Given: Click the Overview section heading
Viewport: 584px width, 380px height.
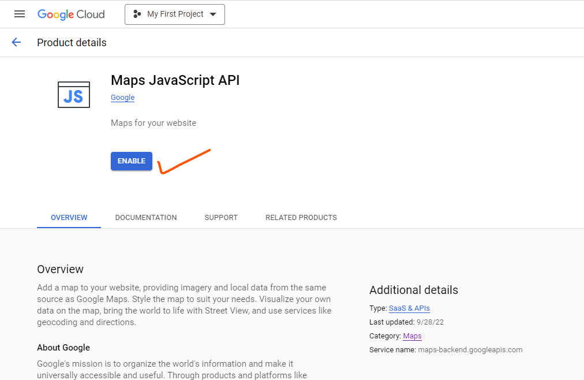Looking at the screenshot, I should pyautogui.click(x=61, y=269).
